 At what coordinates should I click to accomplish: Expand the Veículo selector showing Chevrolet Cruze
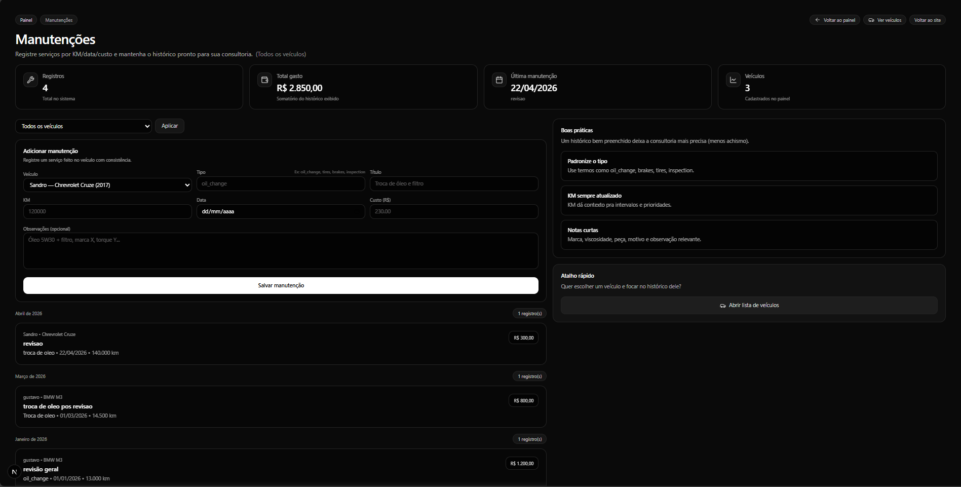tap(107, 185)
